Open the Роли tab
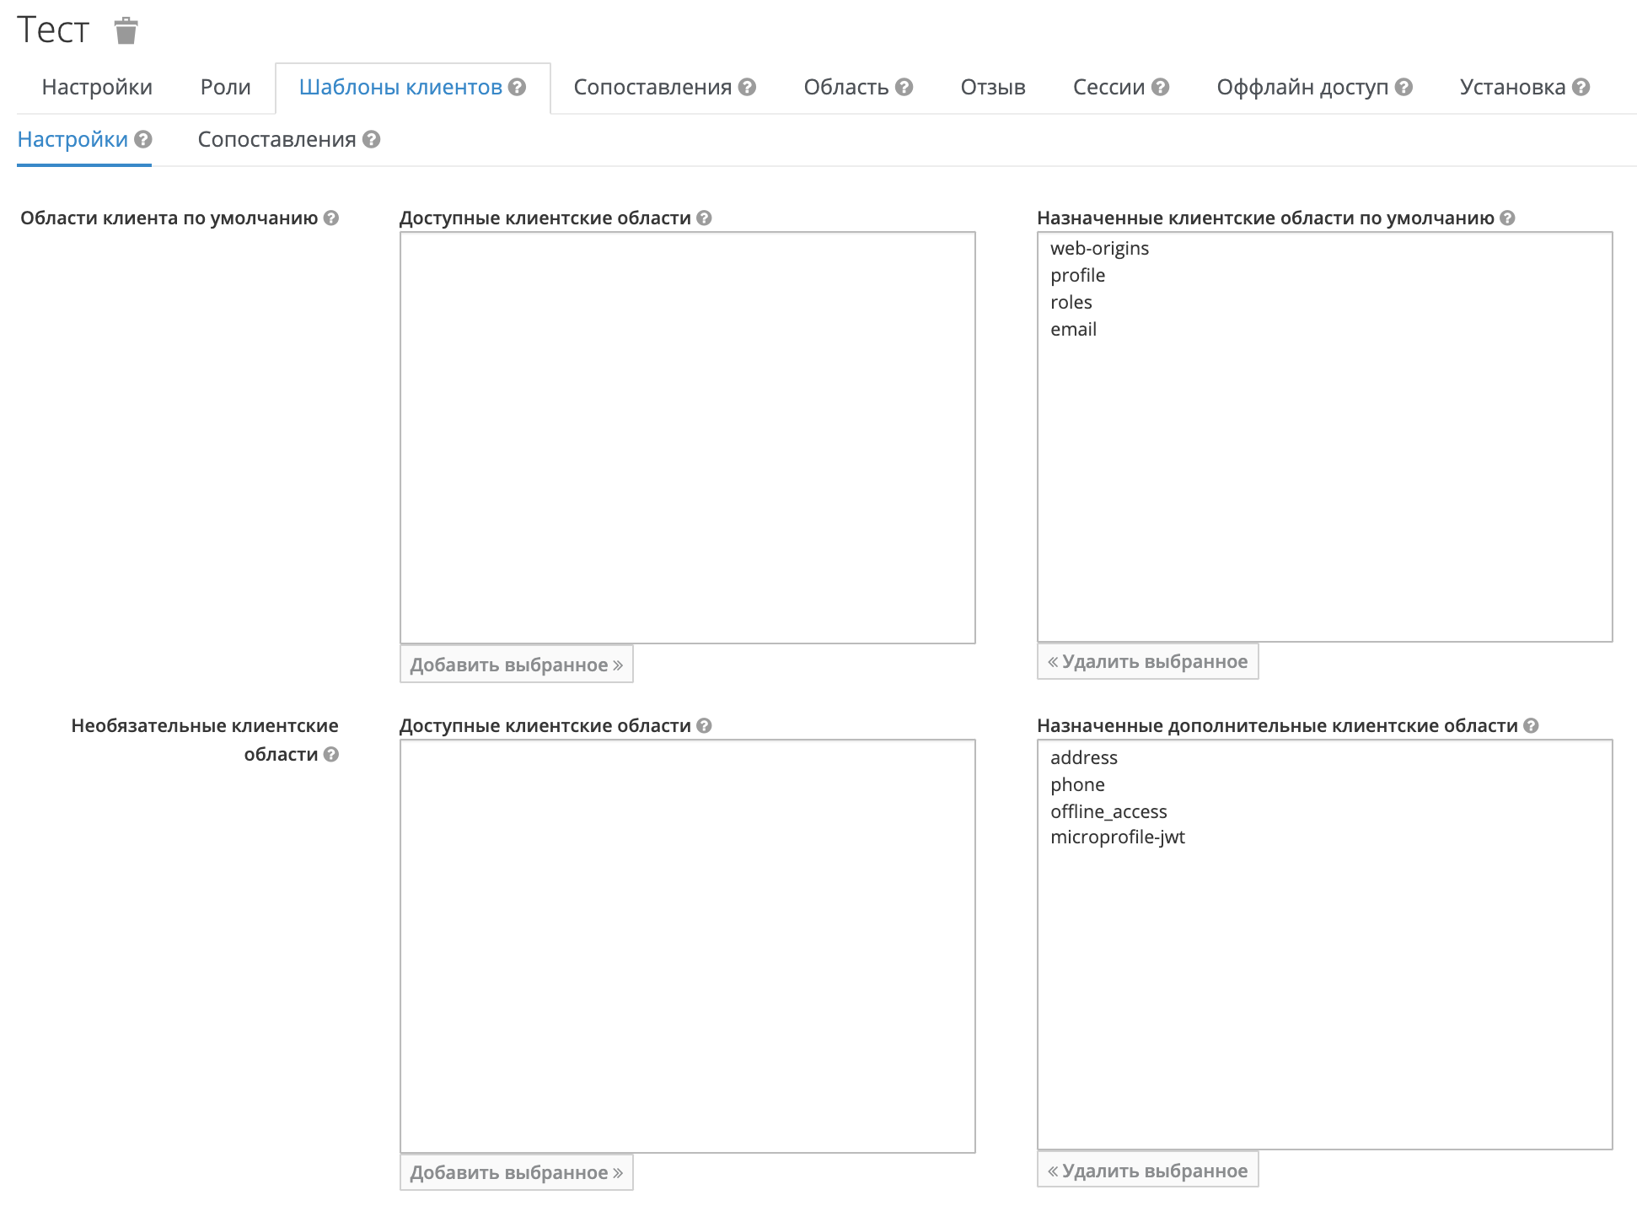1637x1206 pixels. (x=225, y=87)
